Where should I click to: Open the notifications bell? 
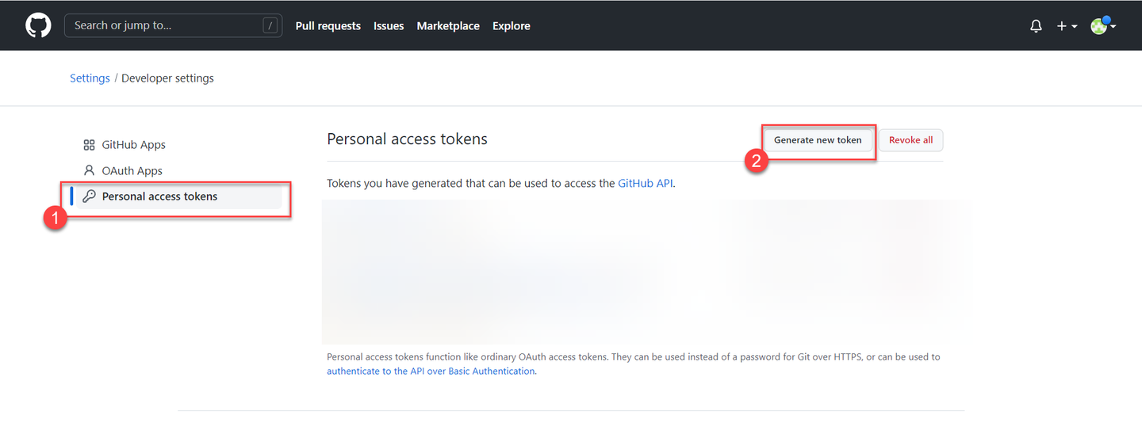coord(1036,26)
